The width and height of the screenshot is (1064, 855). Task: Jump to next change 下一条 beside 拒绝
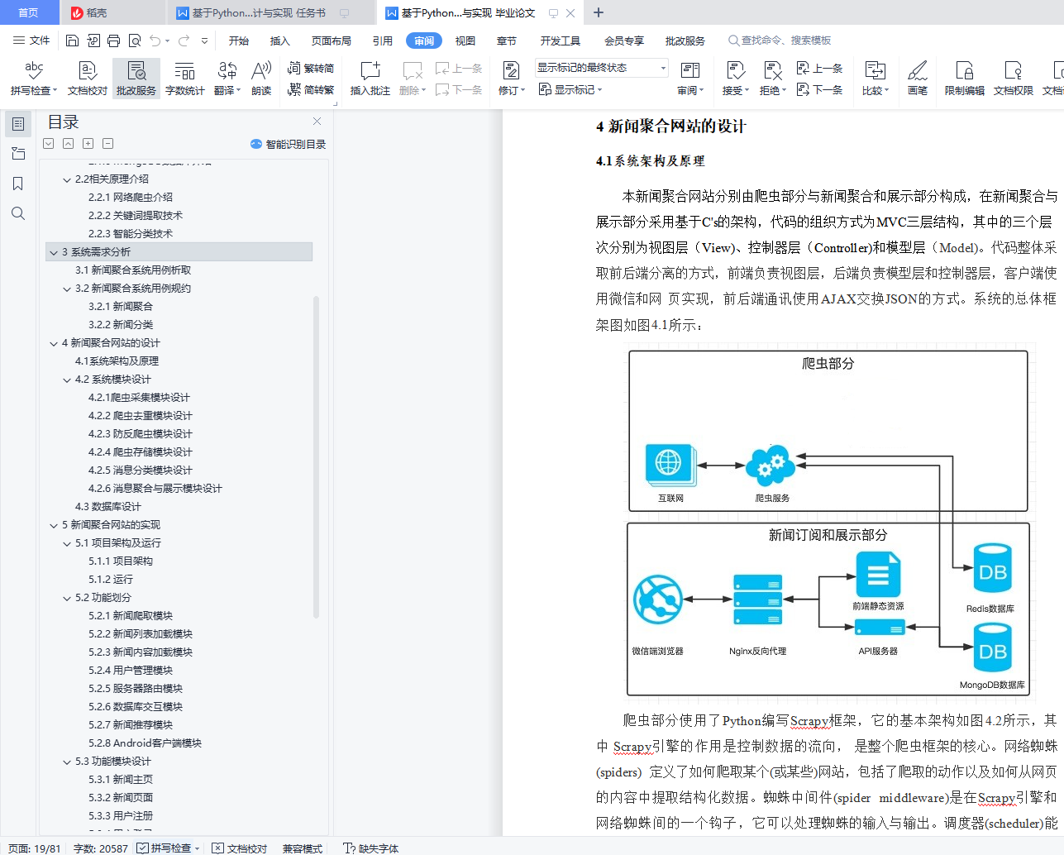coord(819,89)
